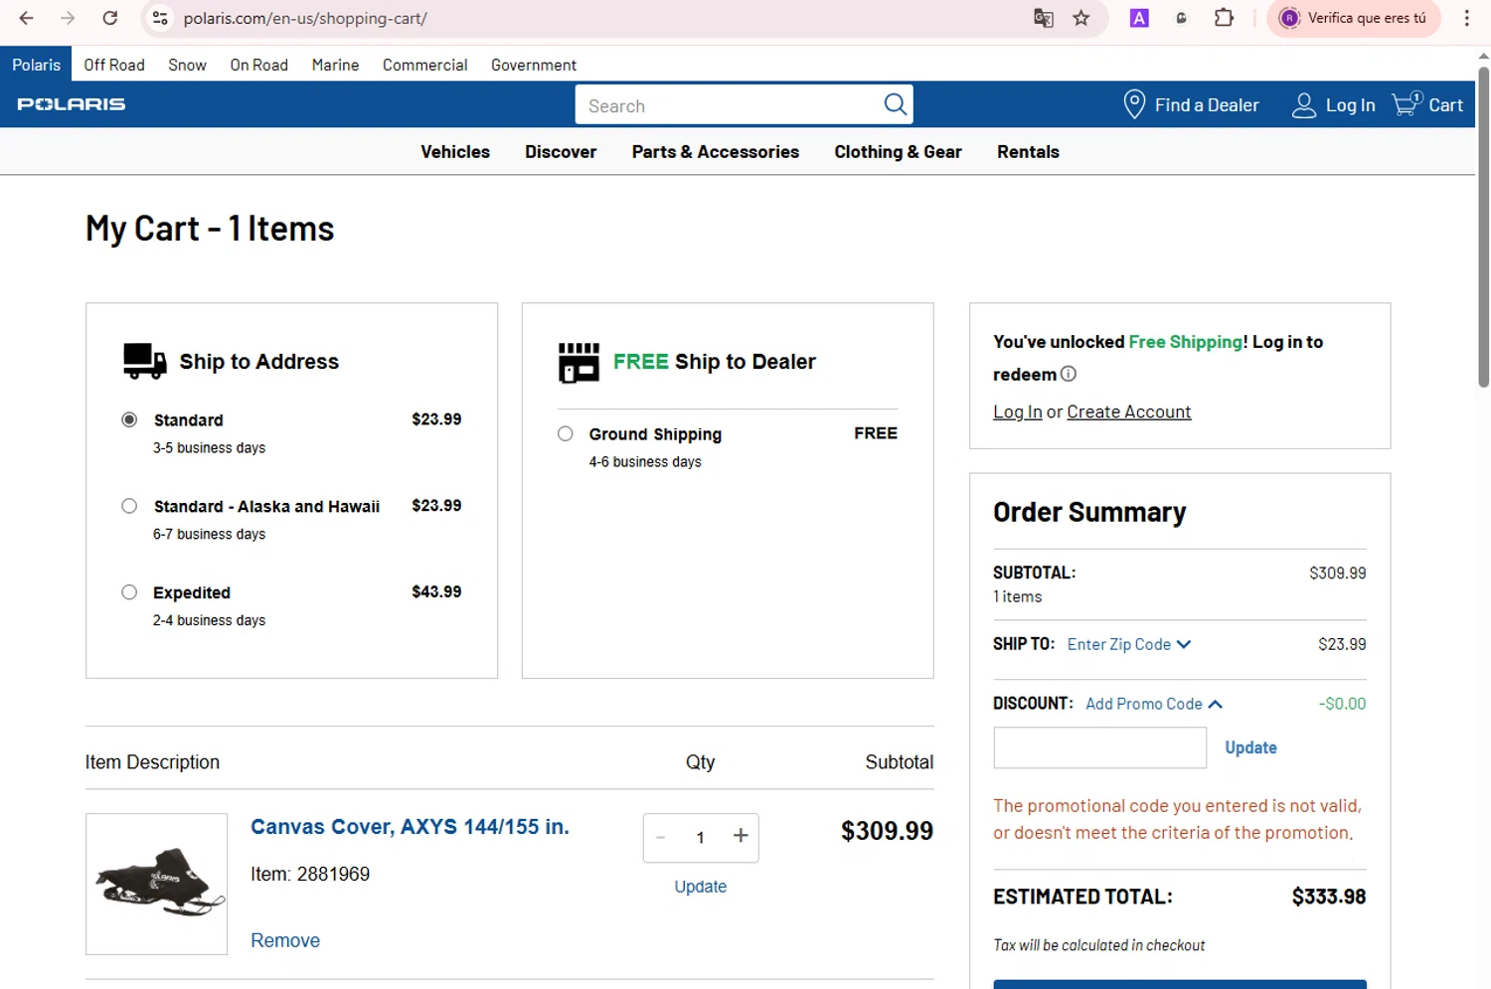
Task: Click the Verifica que eres tú profile button
Action: (x=1353, y=18)
